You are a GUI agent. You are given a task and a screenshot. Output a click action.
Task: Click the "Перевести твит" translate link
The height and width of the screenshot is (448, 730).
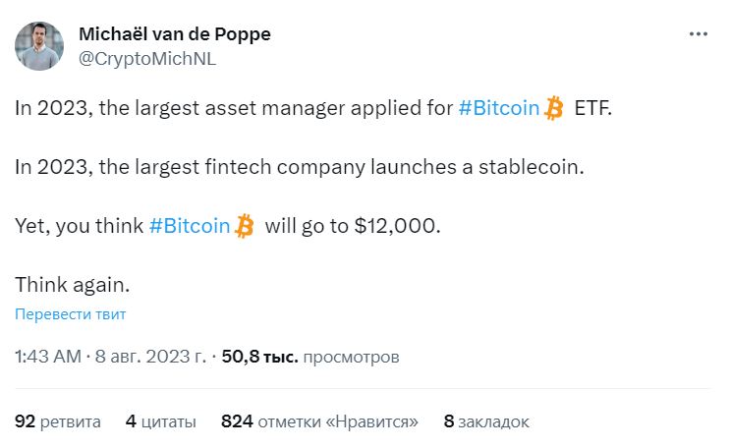71,314
